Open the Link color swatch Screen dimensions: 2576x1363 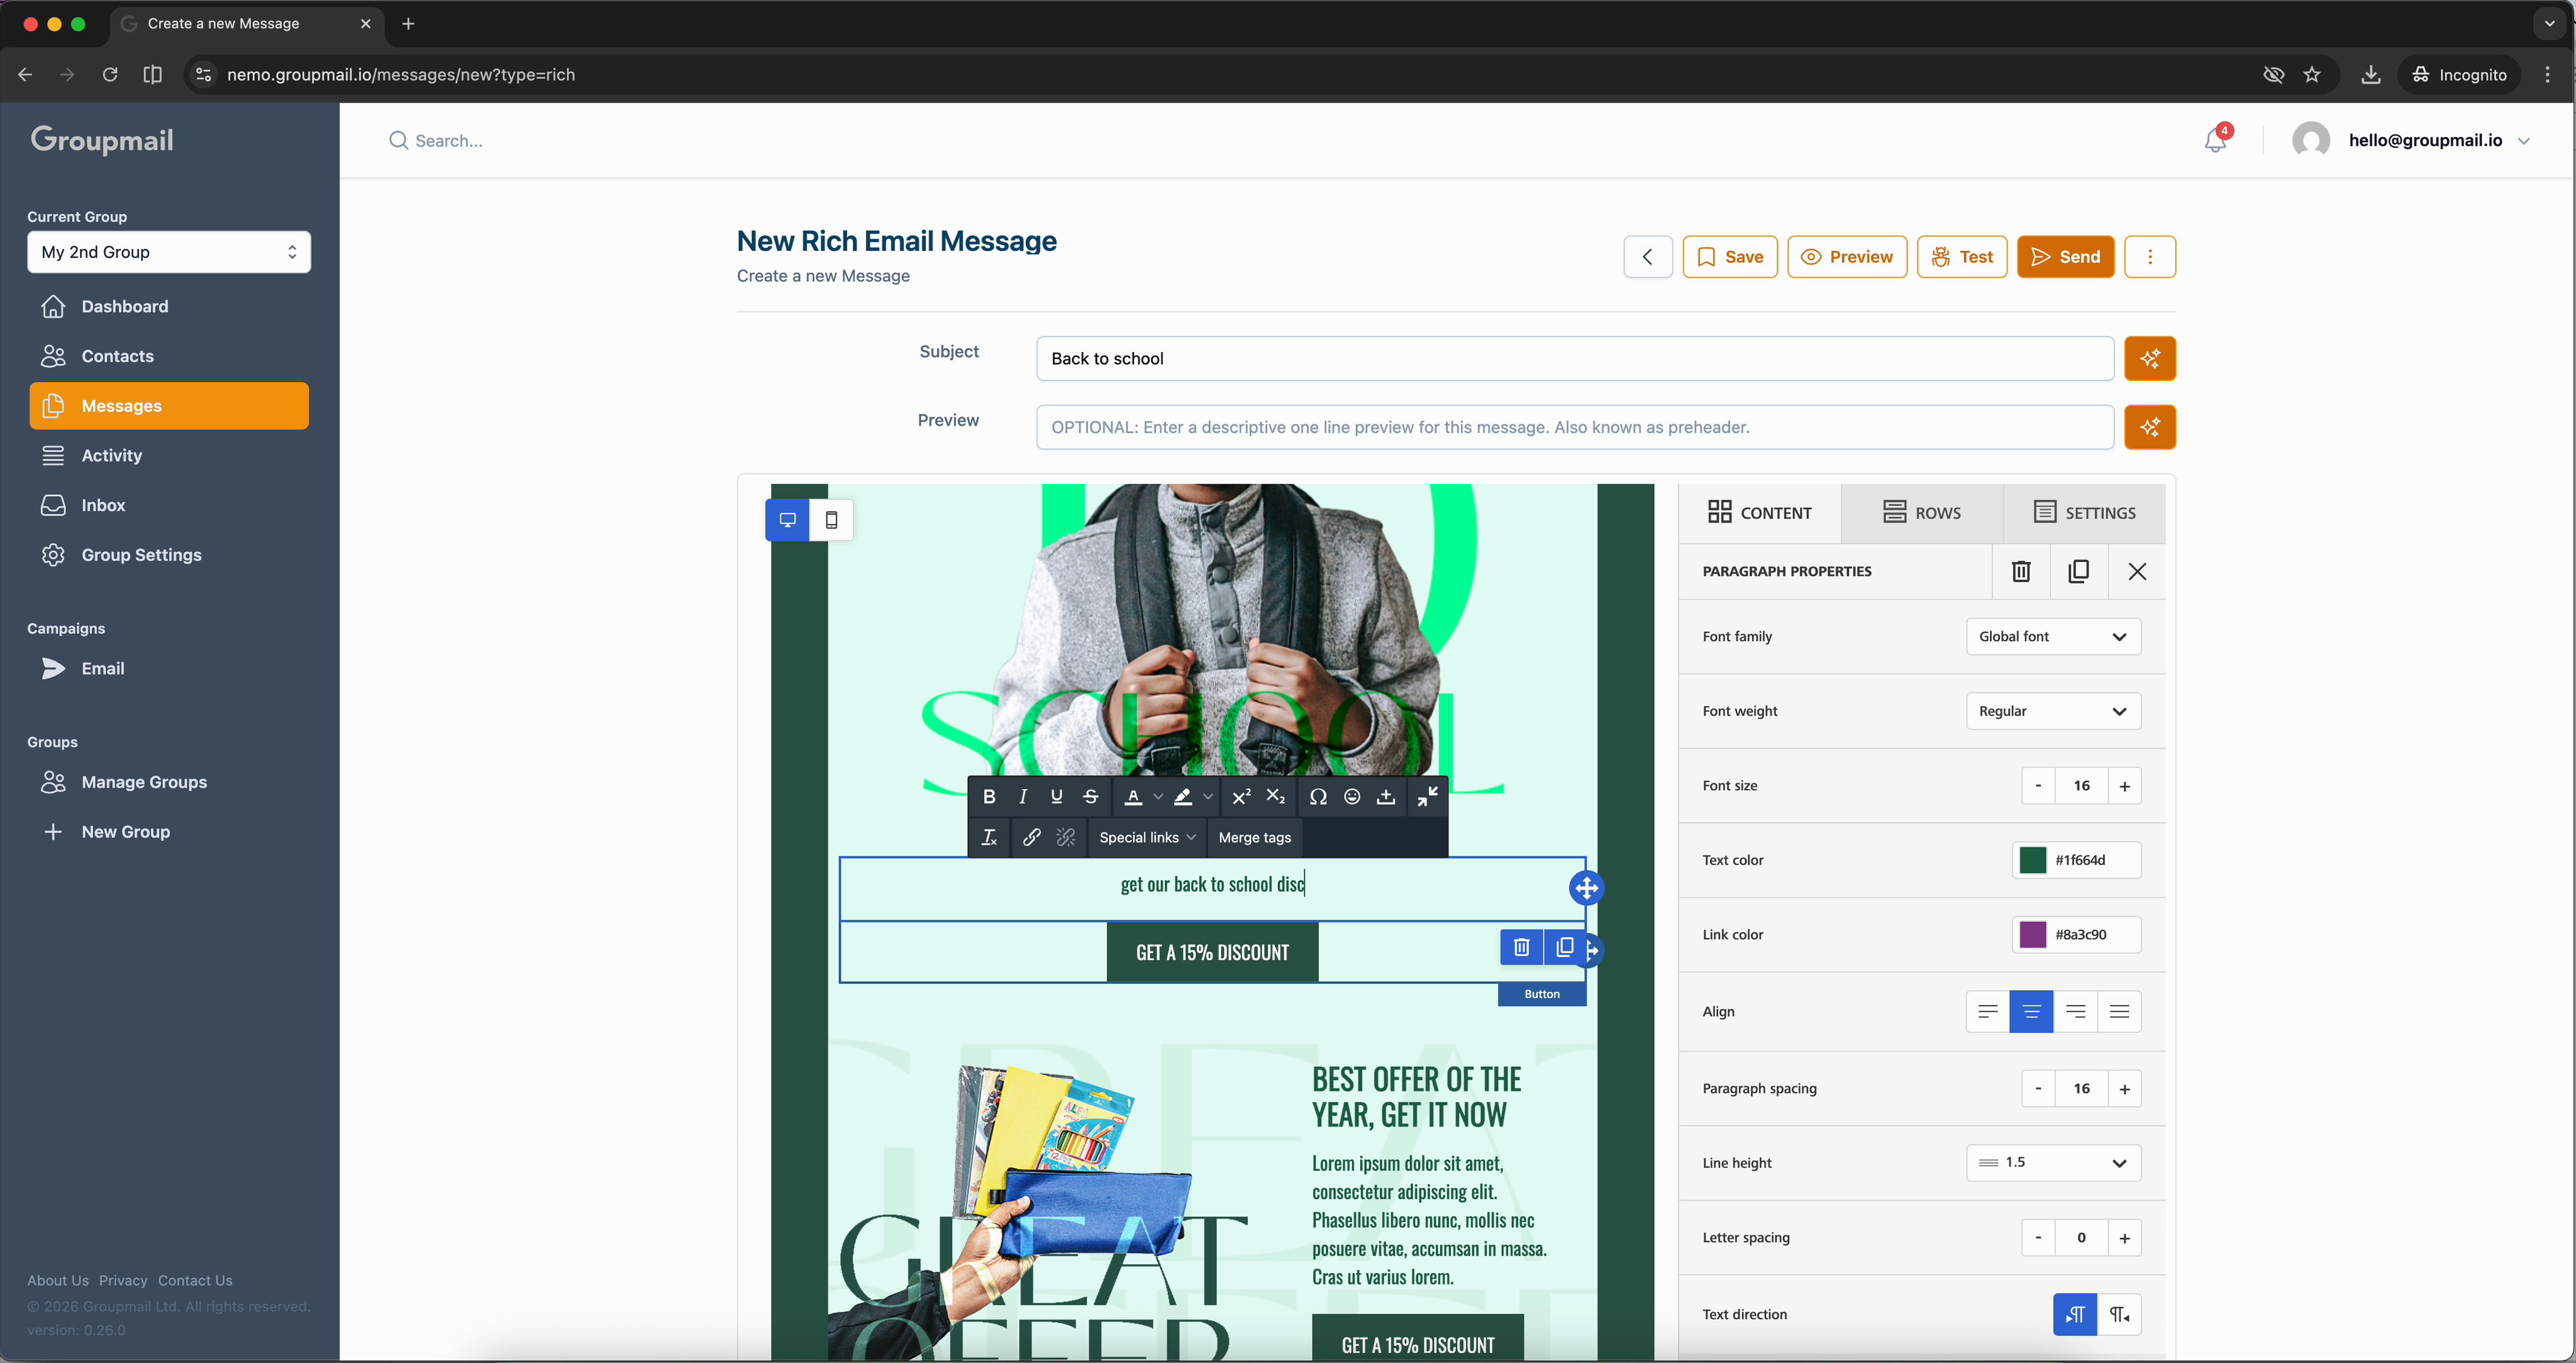[x=2032, y=934]
